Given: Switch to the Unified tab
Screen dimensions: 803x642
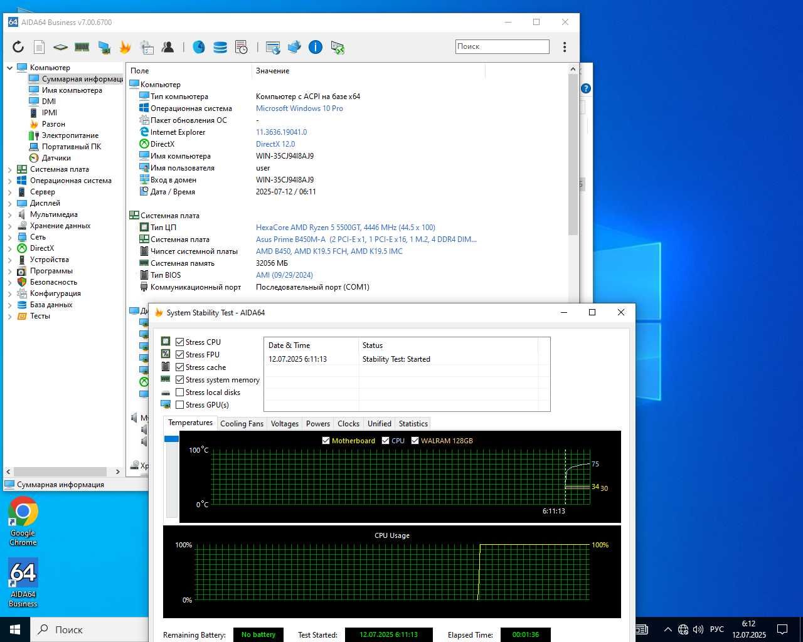Looking at the screenshot, I should tap(379, 424).
